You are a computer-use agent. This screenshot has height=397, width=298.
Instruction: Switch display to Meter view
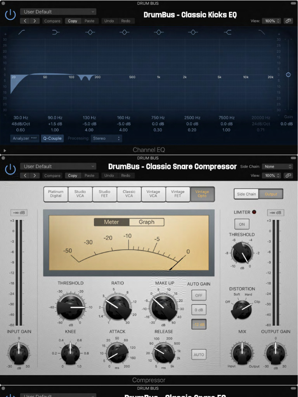point(111,222)
